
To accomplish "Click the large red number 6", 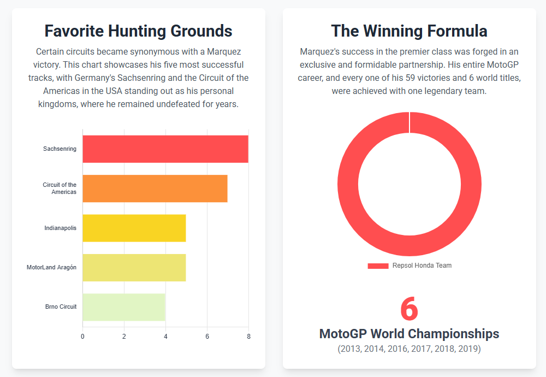I will [x=409, y=309].
